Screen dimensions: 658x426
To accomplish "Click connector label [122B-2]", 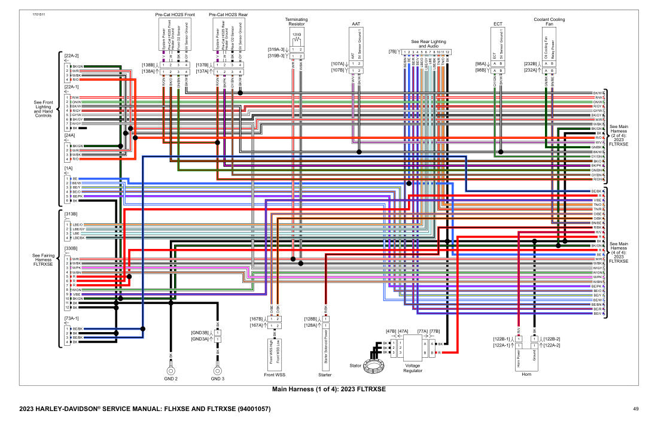I will coord(552,339).
